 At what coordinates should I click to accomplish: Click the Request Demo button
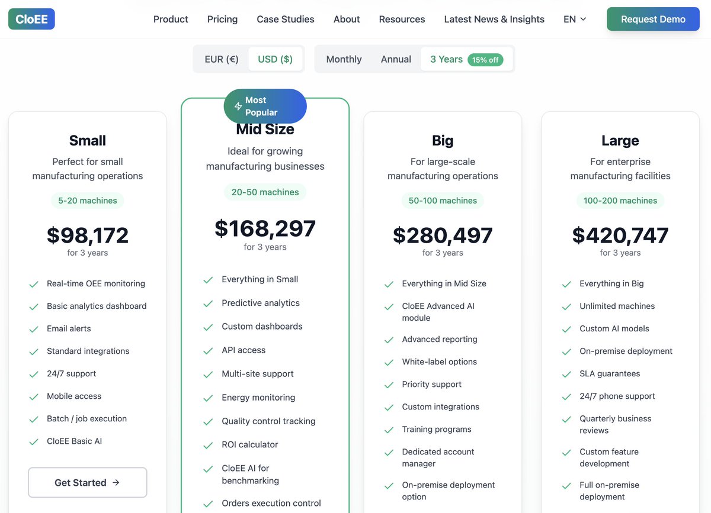(652, 19)
